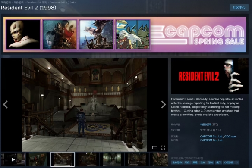Select the 生存恐怖 tag
This screenshot has height=168, width=252.
pos(177,162)
